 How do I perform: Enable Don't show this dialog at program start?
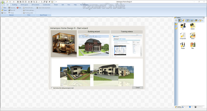click(x=52, y=88)
